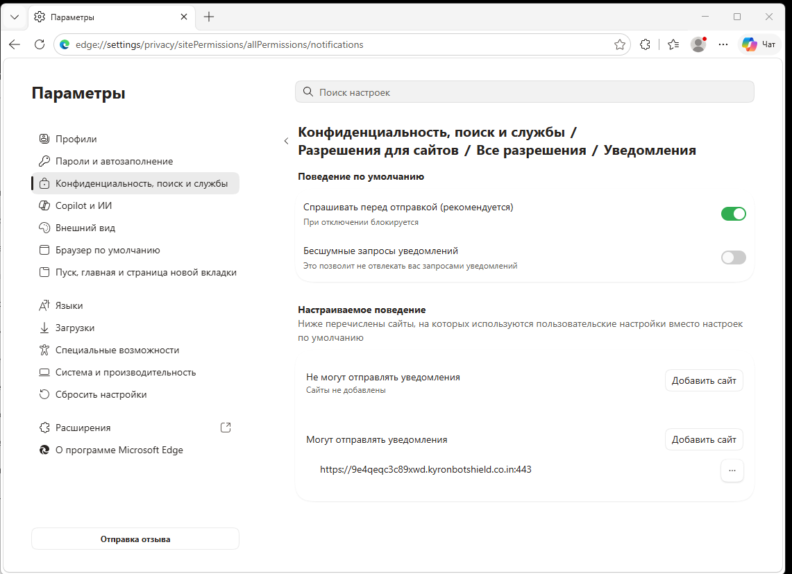Open the Extensions puzzle icon in toolbar
Viewport: 792px width, 574px height.
point(645,44)
